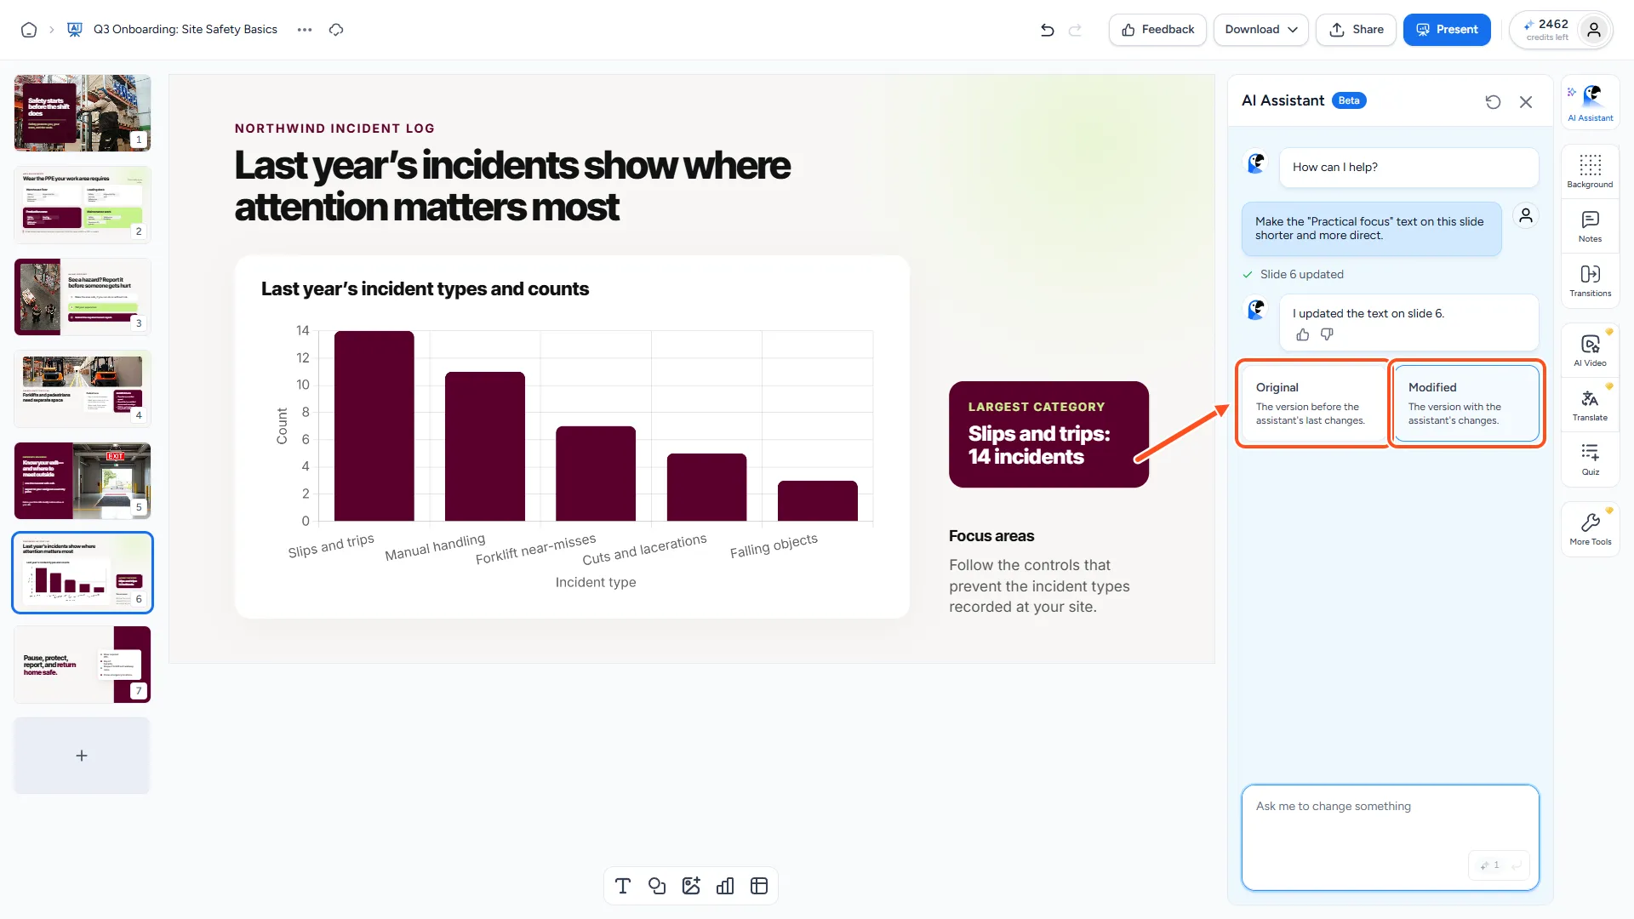1634x919 pixels.
Task: Select the Modified version card
Action: (x=1466, y=403)
